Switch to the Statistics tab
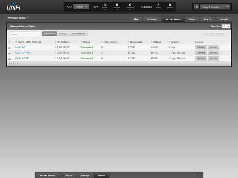Image resolution: width=238 pixels, height=178 pixels. click(152, 19)
